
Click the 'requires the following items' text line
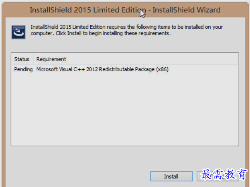127,27
